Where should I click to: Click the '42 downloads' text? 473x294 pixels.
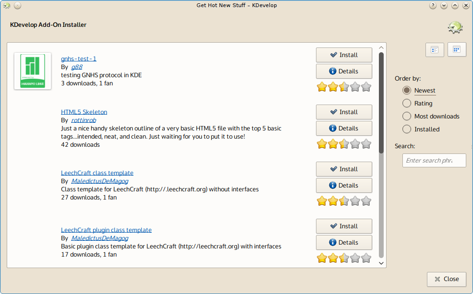pos(80,144)
